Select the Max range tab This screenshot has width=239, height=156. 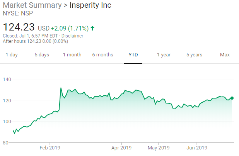click(x=225, y=55)
